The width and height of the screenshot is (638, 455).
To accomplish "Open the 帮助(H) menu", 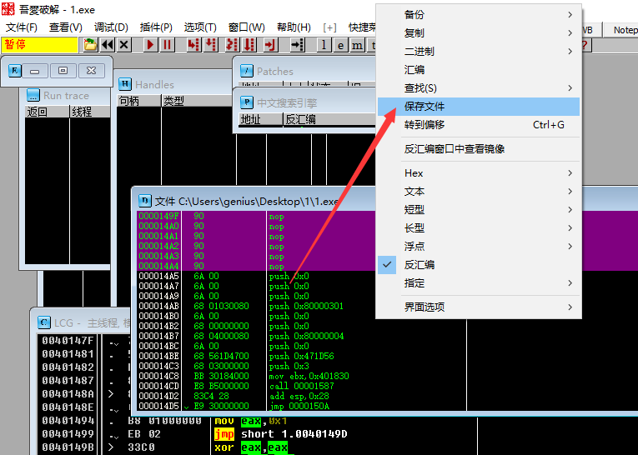I will [294, 27].
